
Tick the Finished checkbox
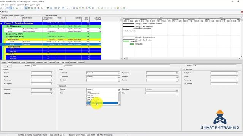pos(61,76)
